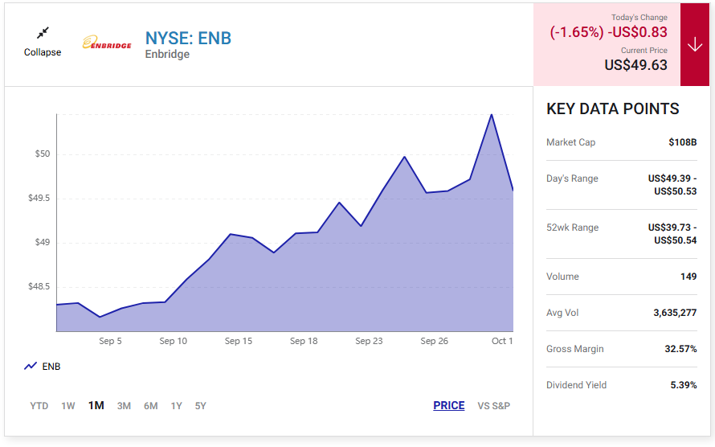The width and height of the screenshot is (715, 447).
Task: Click the 52wk Range label
Action: click(x=572, y=228)
